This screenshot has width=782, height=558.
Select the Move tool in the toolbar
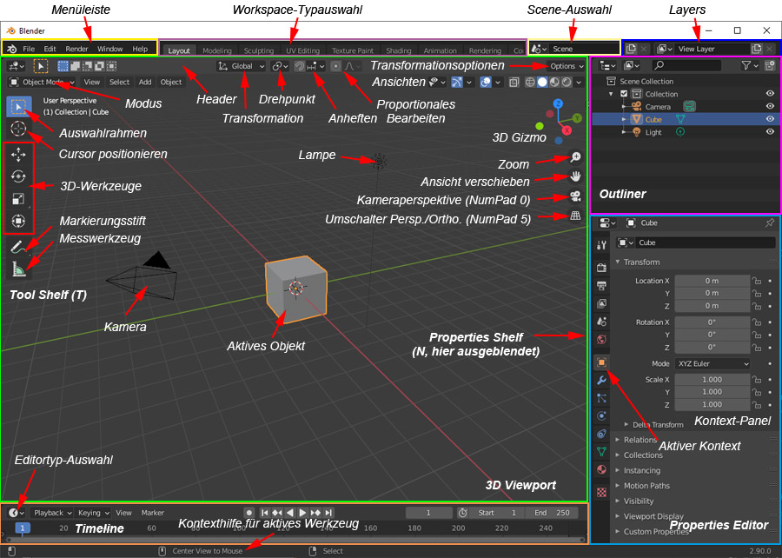pos(17,155)
